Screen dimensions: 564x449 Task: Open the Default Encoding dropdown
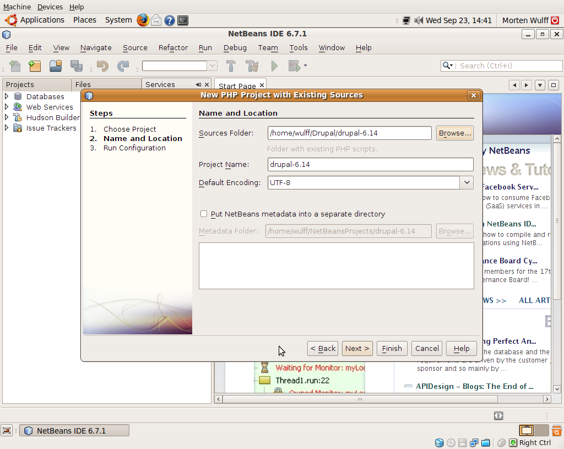[467, 182]
